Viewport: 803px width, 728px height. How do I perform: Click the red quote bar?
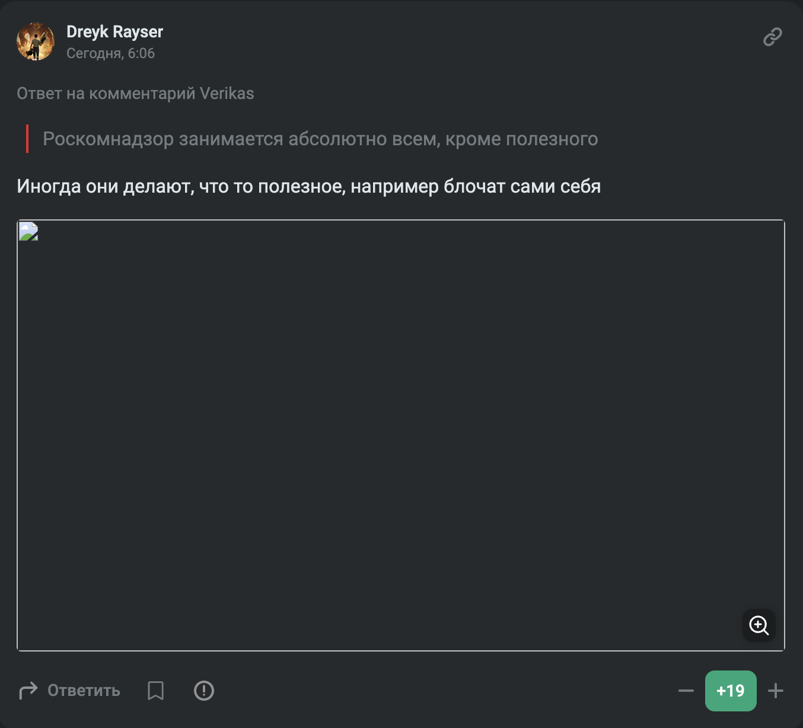[27, 139]
